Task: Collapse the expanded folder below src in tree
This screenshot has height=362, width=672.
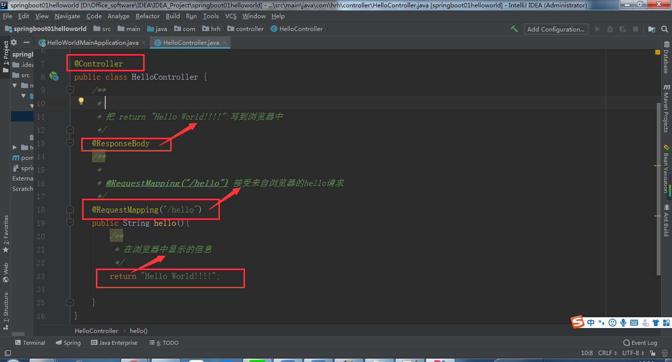Action: coord(15,86)
